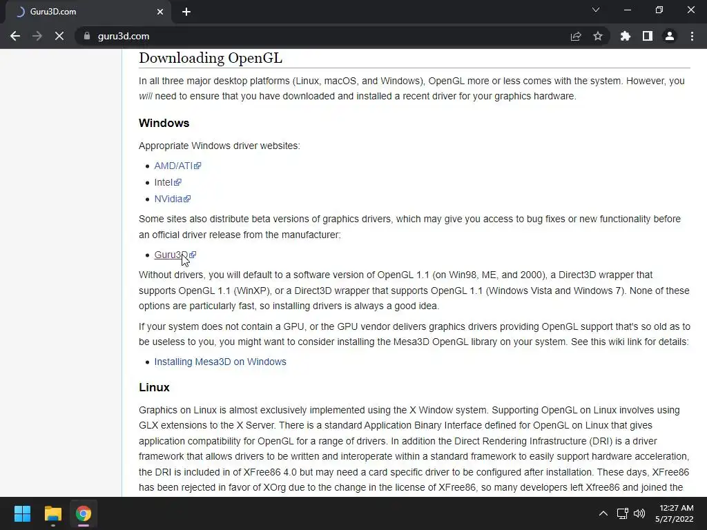Open the clock showing 12:27 AM
The width and height of the screenshot is (707, 530).
coord(675,513)
